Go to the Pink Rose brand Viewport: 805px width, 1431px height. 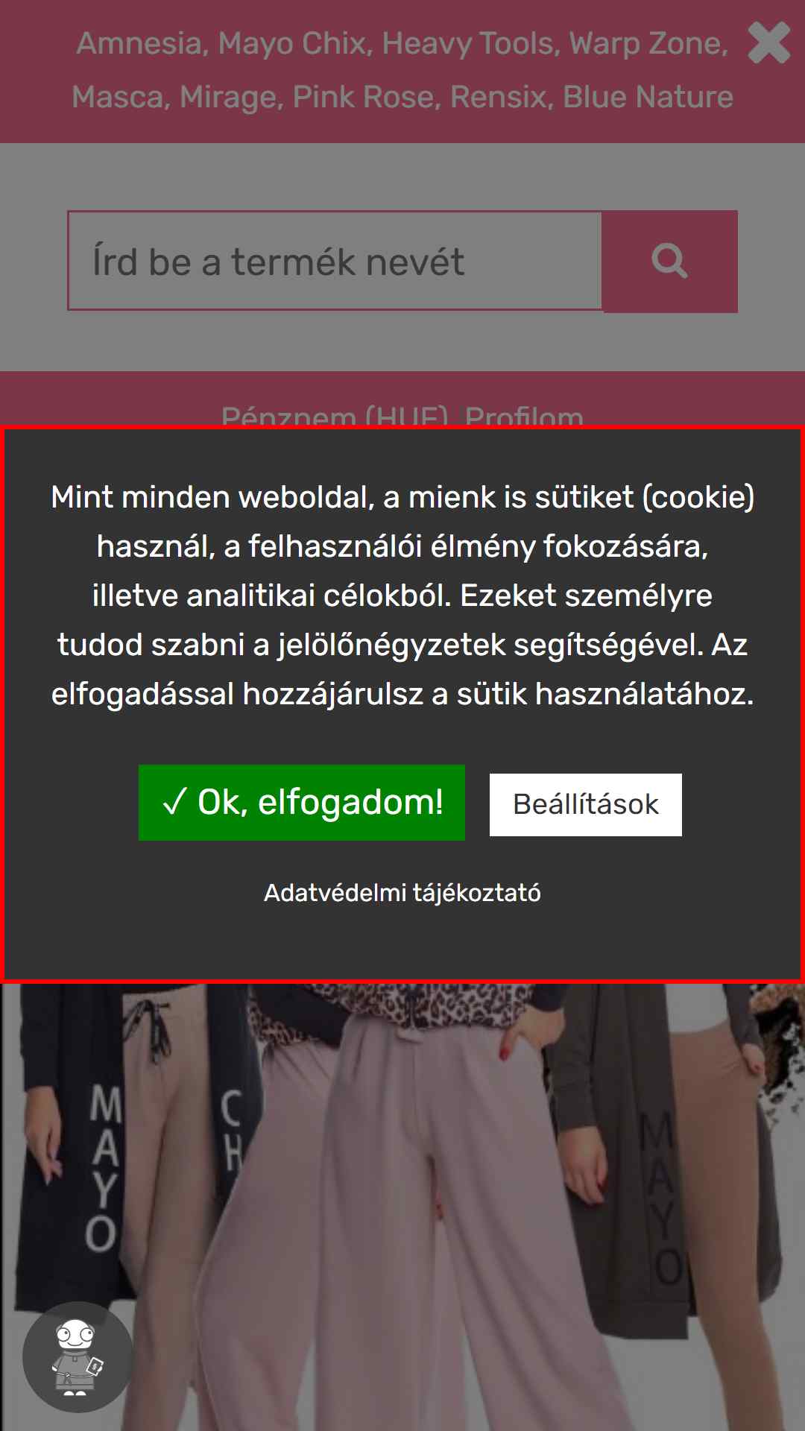click(x=367, y=97)
